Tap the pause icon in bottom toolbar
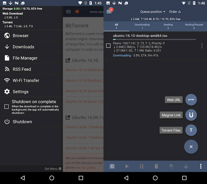The width and height of the screenshot is (207, 184). [142, 166]
